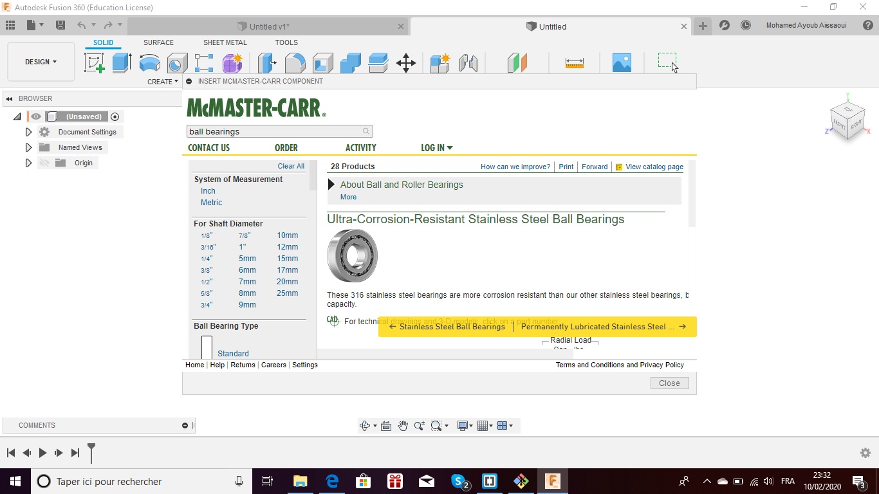Switch to the SURFACE tab
Image resolution: width=879 pixels, height=494 pixels.
[158, 42]
